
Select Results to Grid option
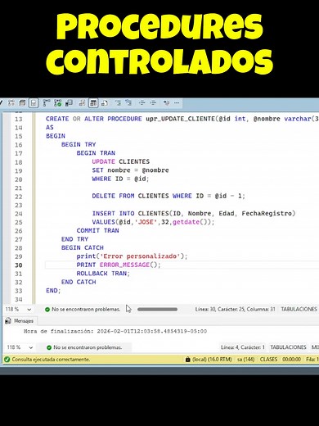click(93, 103)
